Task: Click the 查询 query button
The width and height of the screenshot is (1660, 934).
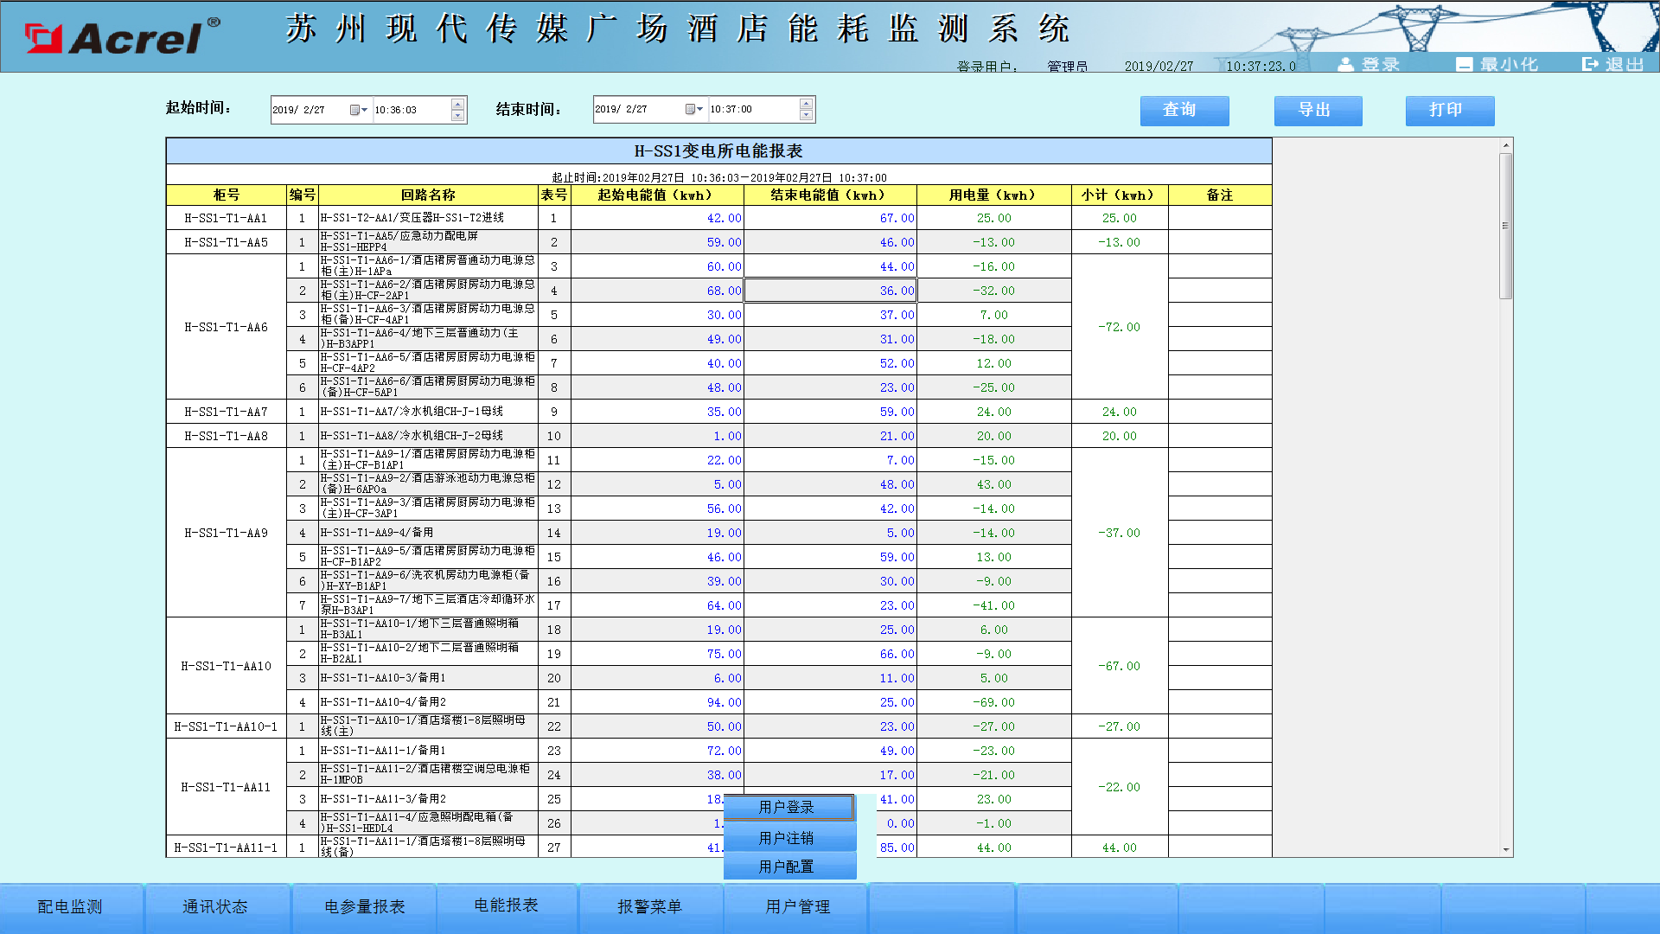Action: tap(1184, 111)
